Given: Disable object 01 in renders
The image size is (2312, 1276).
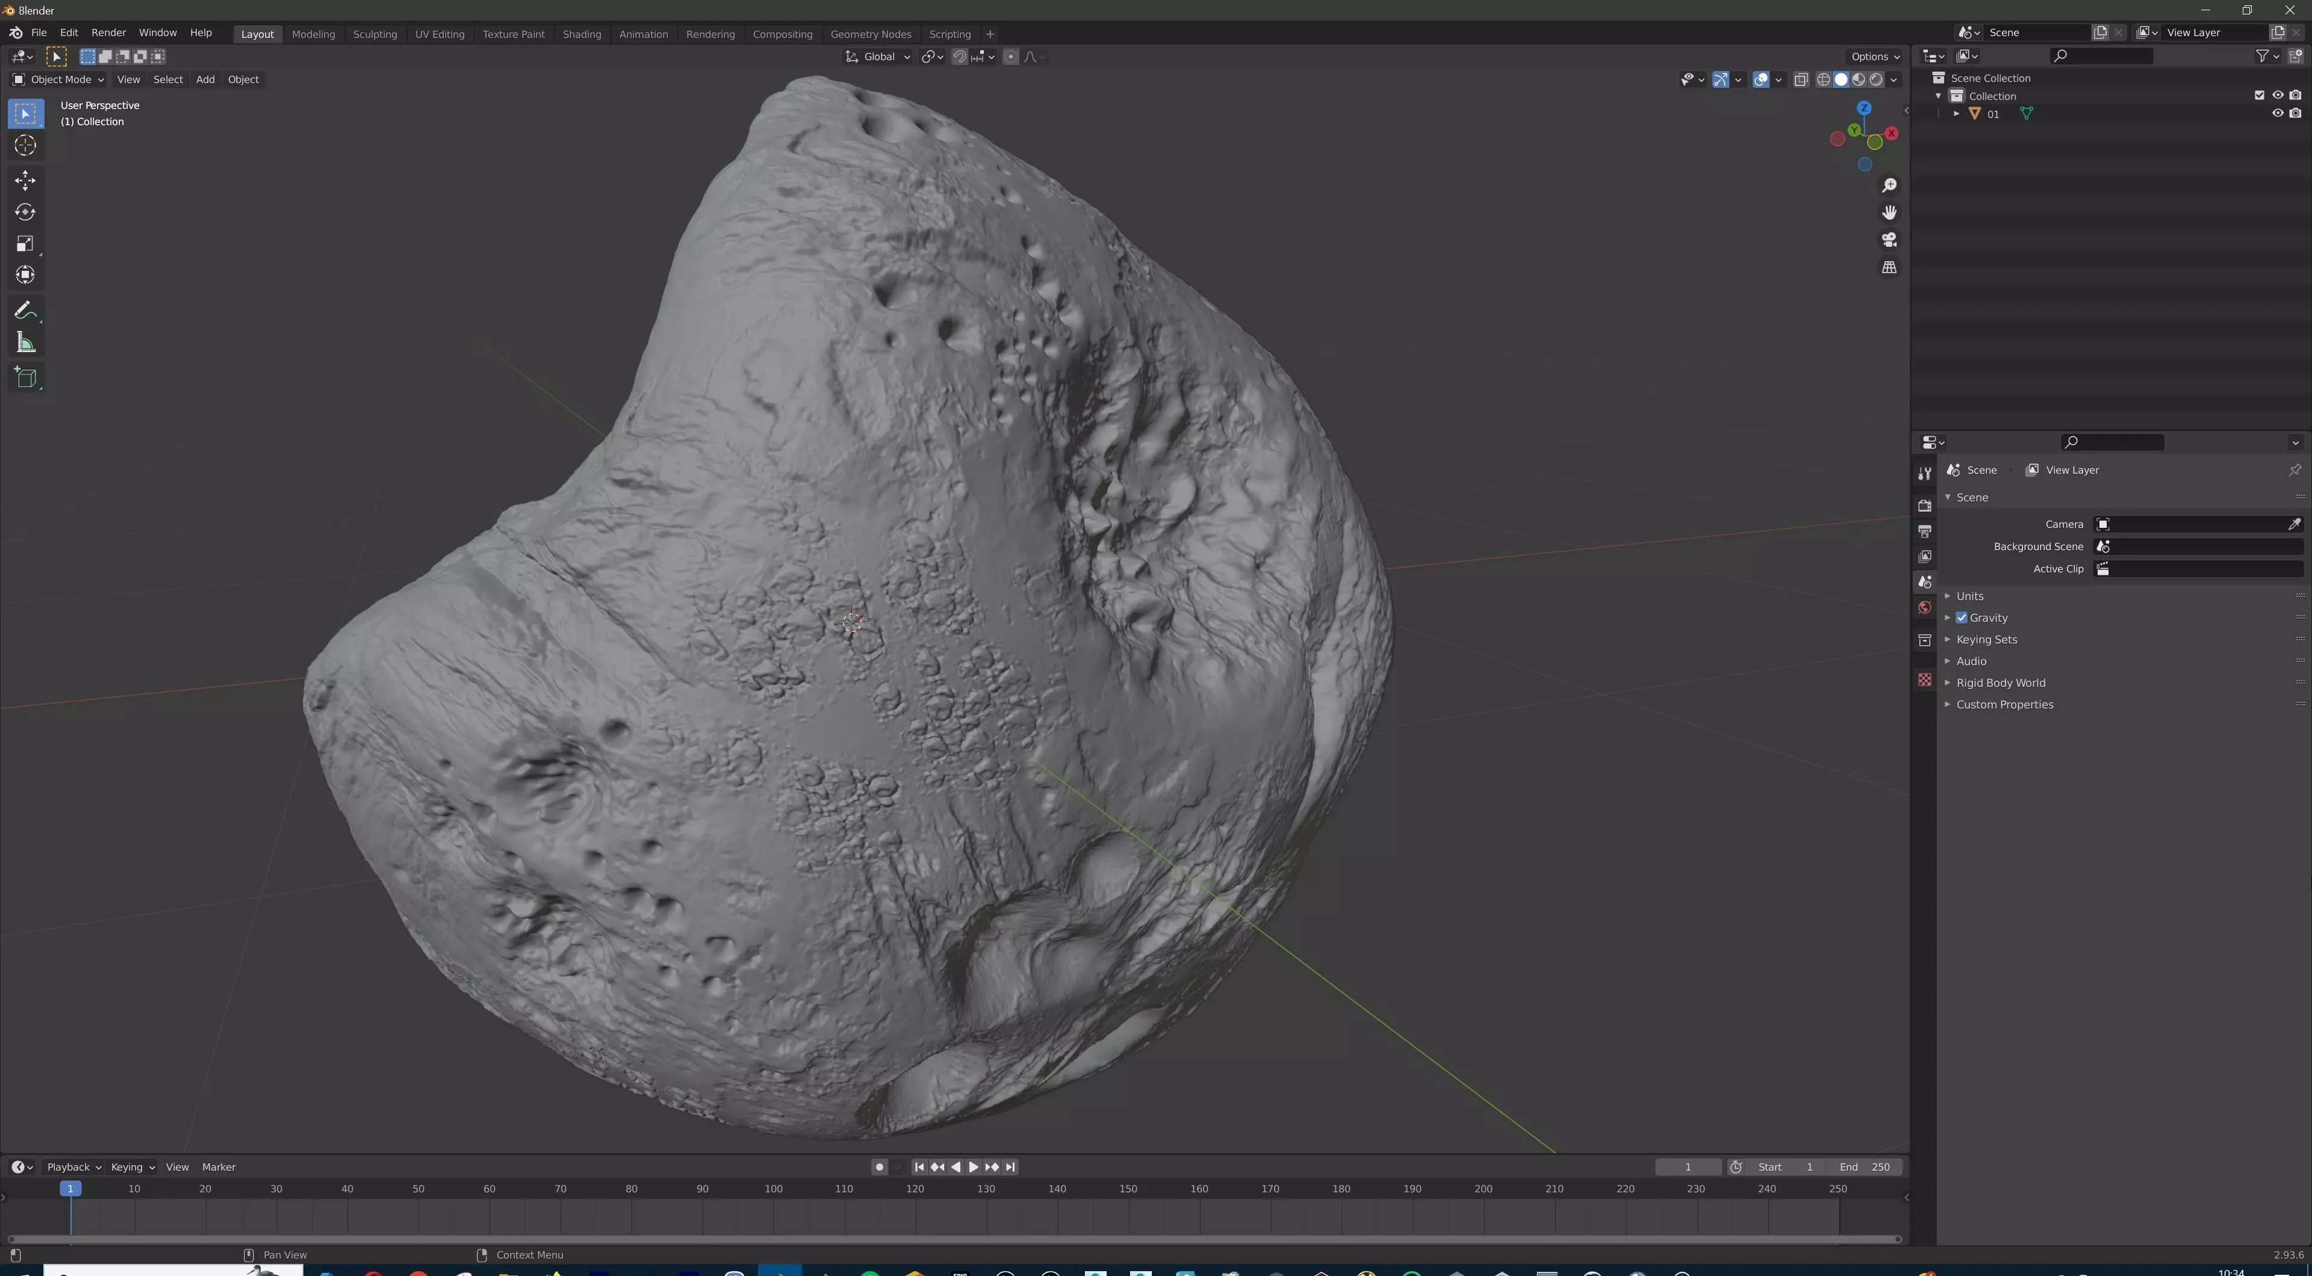Looking at the screenshot, I should (2295, 113).
